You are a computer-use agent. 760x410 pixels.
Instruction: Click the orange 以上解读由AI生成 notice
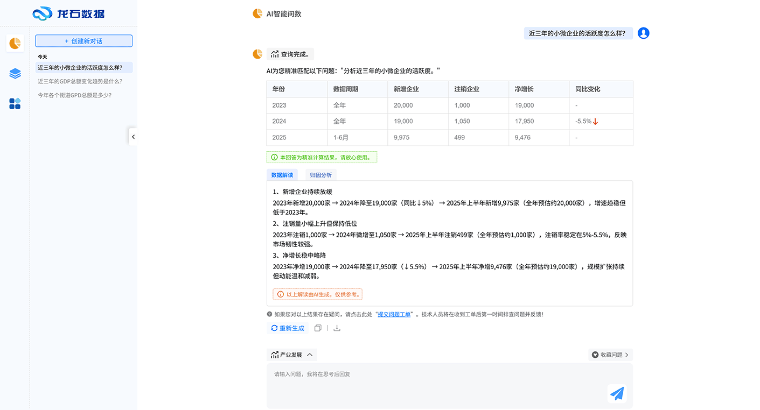pyautogui.click(x=317, y=294)
